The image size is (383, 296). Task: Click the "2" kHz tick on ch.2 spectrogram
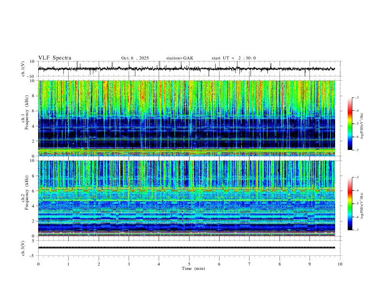[x=34, y=221]
